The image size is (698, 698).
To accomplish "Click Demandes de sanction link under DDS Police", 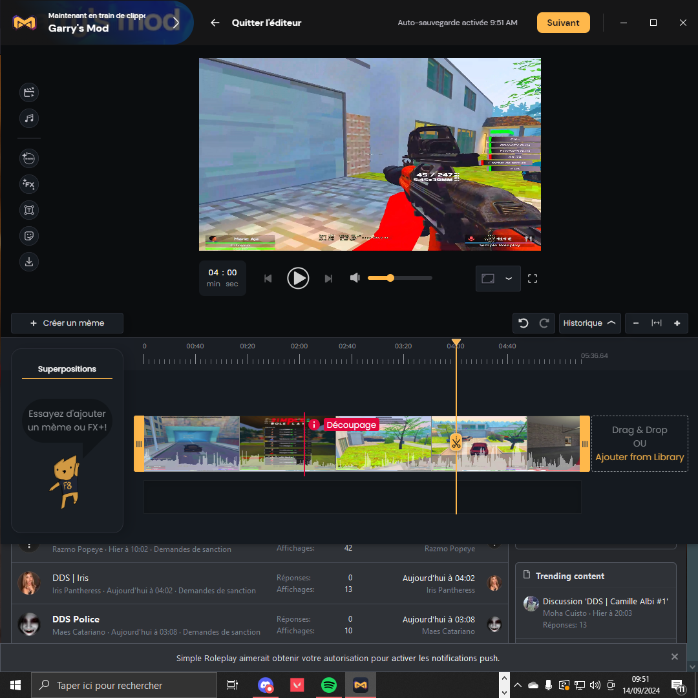I will click(221, 632).
